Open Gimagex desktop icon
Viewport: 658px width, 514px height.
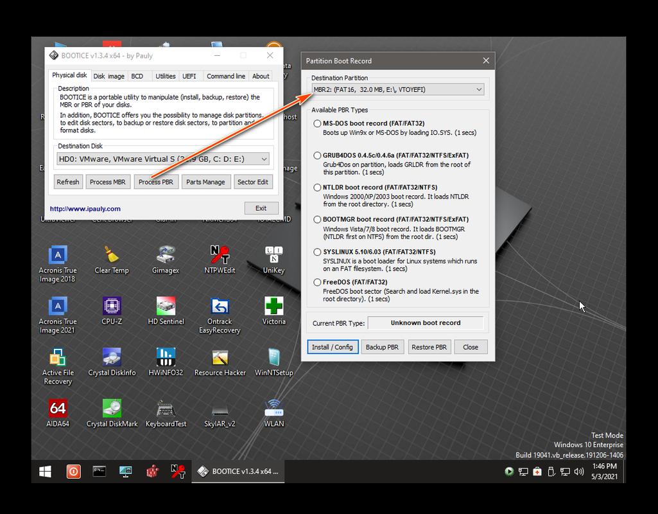[x=166, y=260]
